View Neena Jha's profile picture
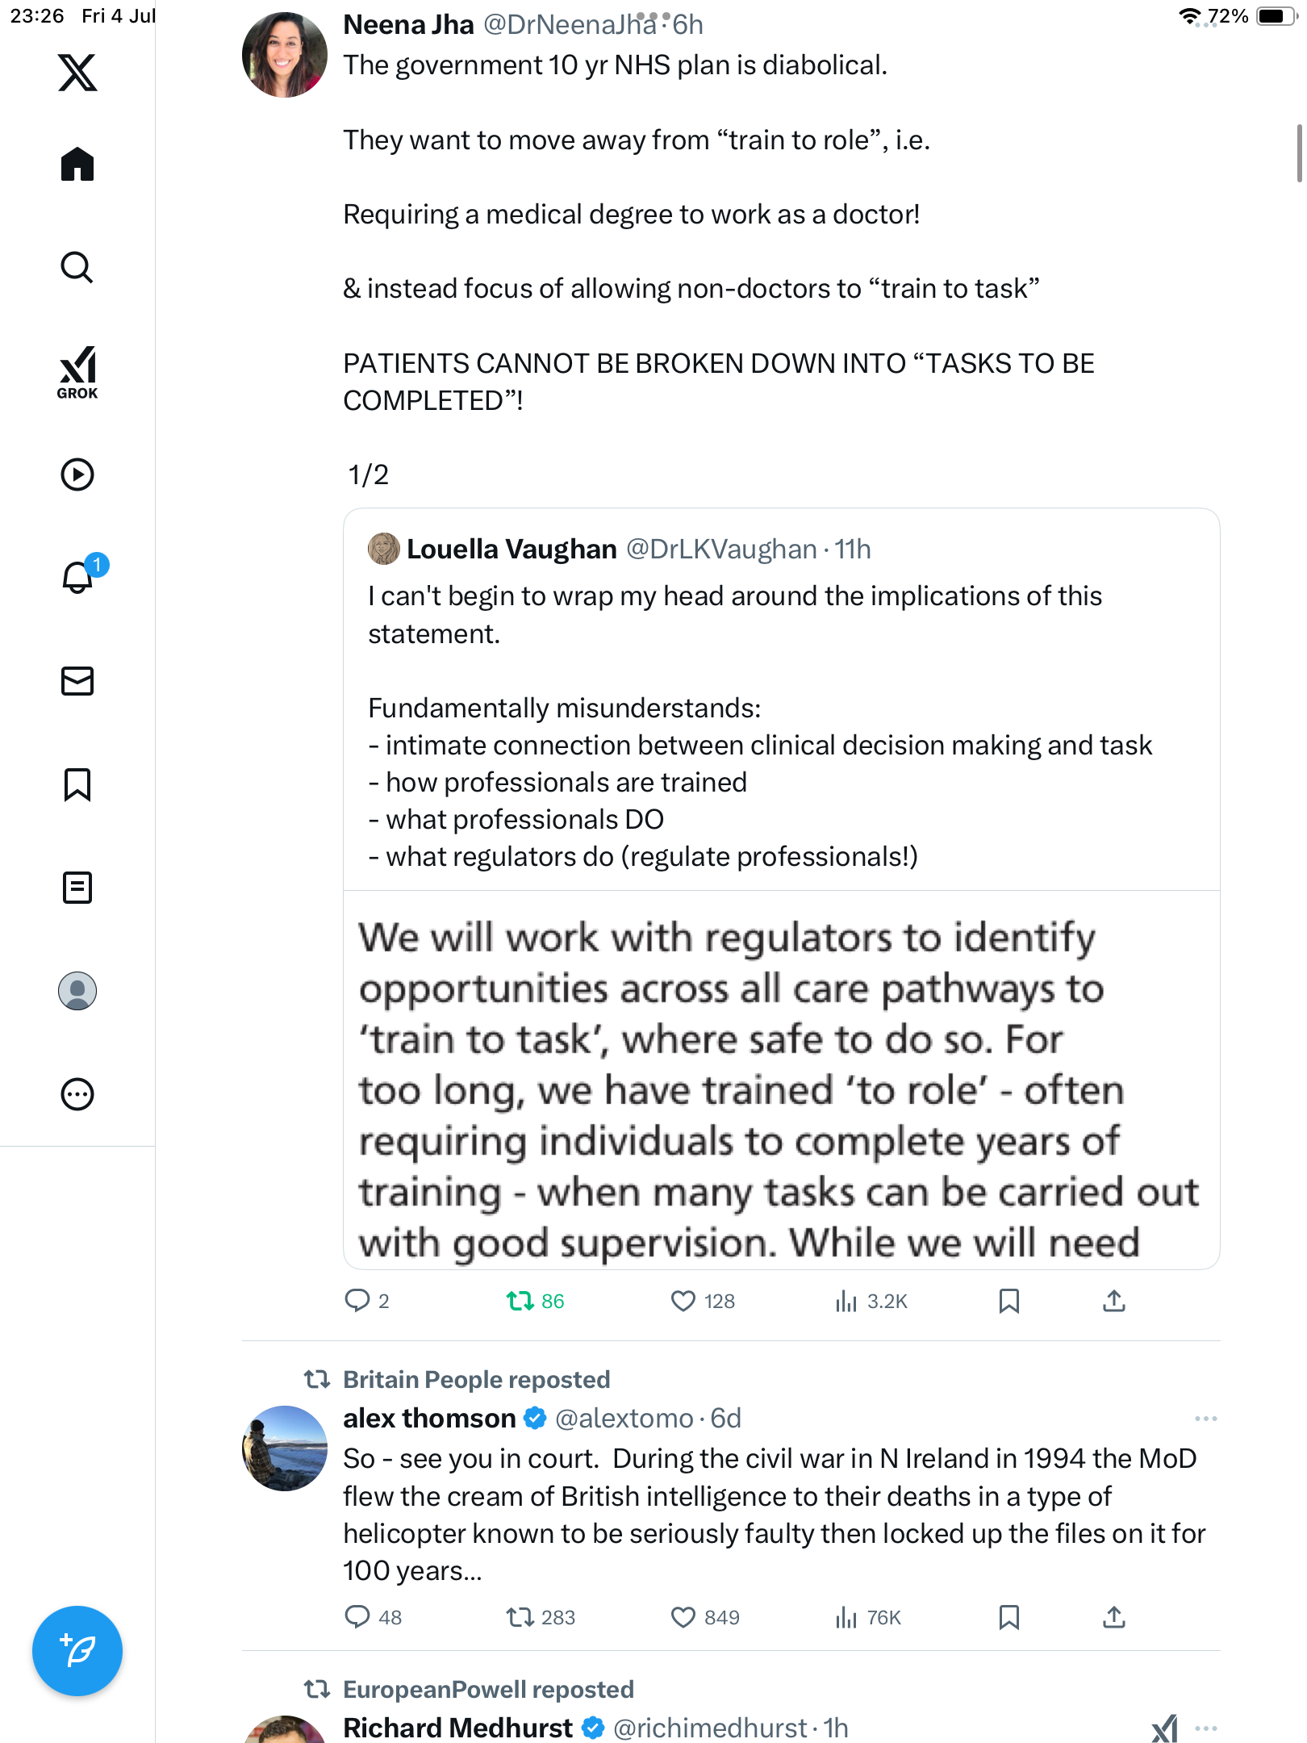 coord(285,55)
